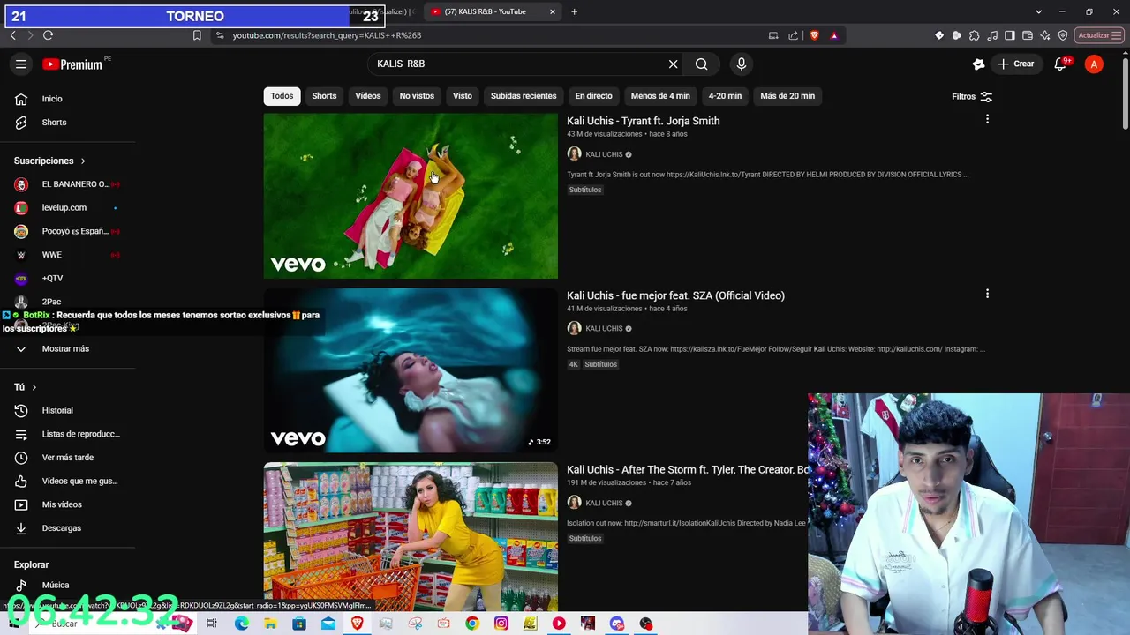Click the magnifier search button
This screenshot has height=635, width=1130.
[701, 63]
